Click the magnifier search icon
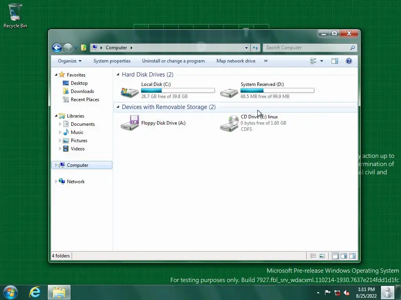 click(353, 48)
